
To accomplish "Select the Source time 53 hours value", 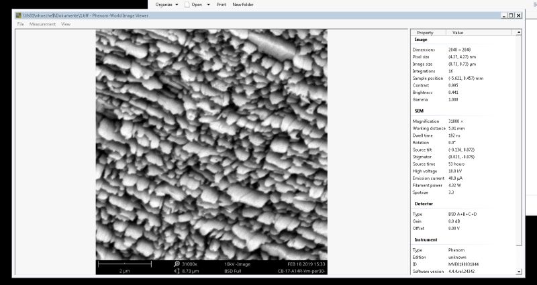I will pos(456,164).
